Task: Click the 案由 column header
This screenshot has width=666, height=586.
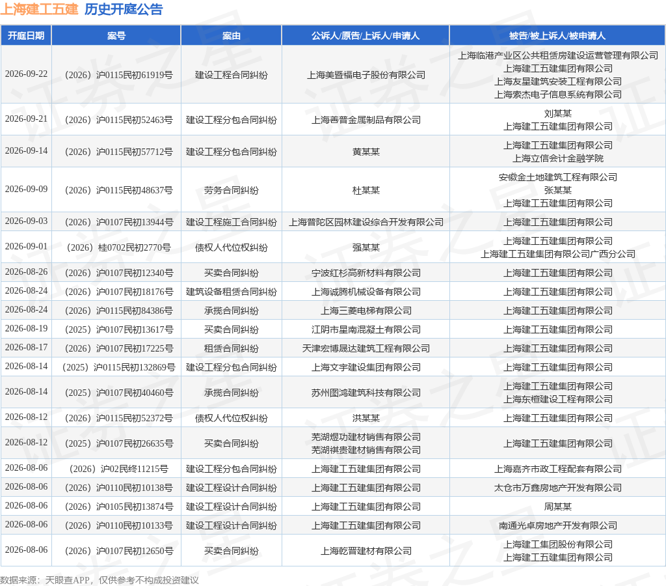Action: 232,36
